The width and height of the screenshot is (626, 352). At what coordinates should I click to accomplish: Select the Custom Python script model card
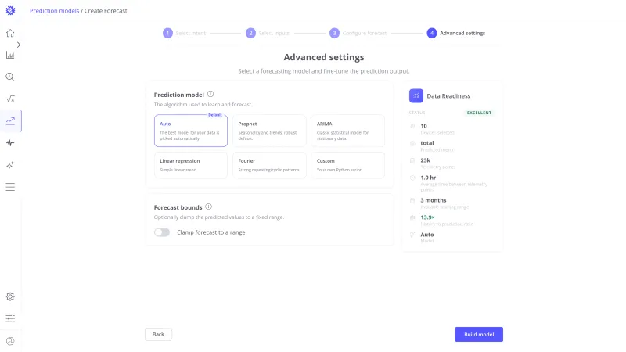click(x=347, y=165)
